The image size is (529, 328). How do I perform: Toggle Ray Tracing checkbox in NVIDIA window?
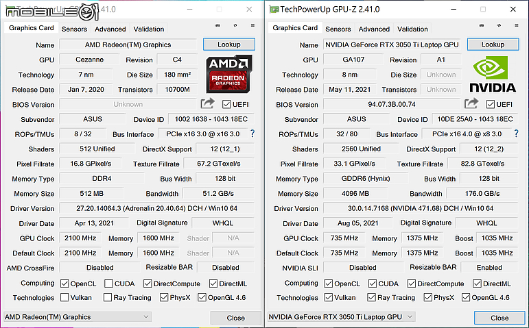pyautogui.click(x=371, y=297)
